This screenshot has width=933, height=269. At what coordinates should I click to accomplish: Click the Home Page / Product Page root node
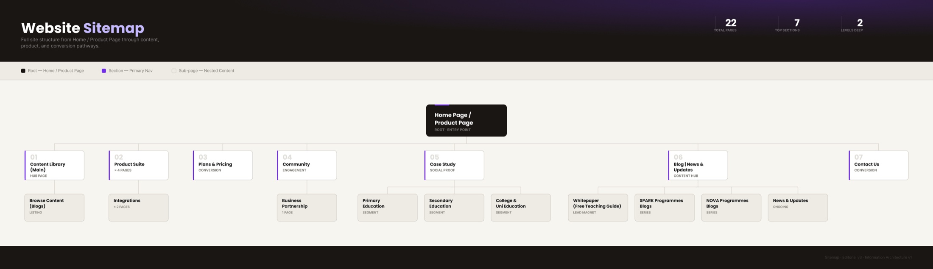click(466, 120)
